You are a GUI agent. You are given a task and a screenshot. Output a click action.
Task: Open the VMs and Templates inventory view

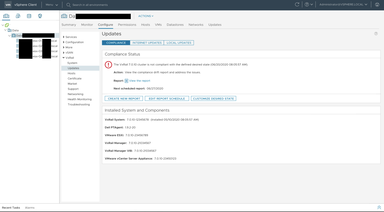(x=18, y=16)
